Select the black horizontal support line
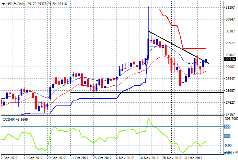This screenshot has height=162, width=238. click(147, 93)
